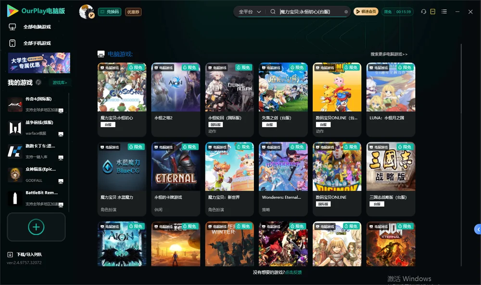
Task: Click the 下载/导入列队 download icon
Action: [x=10, y=255]
